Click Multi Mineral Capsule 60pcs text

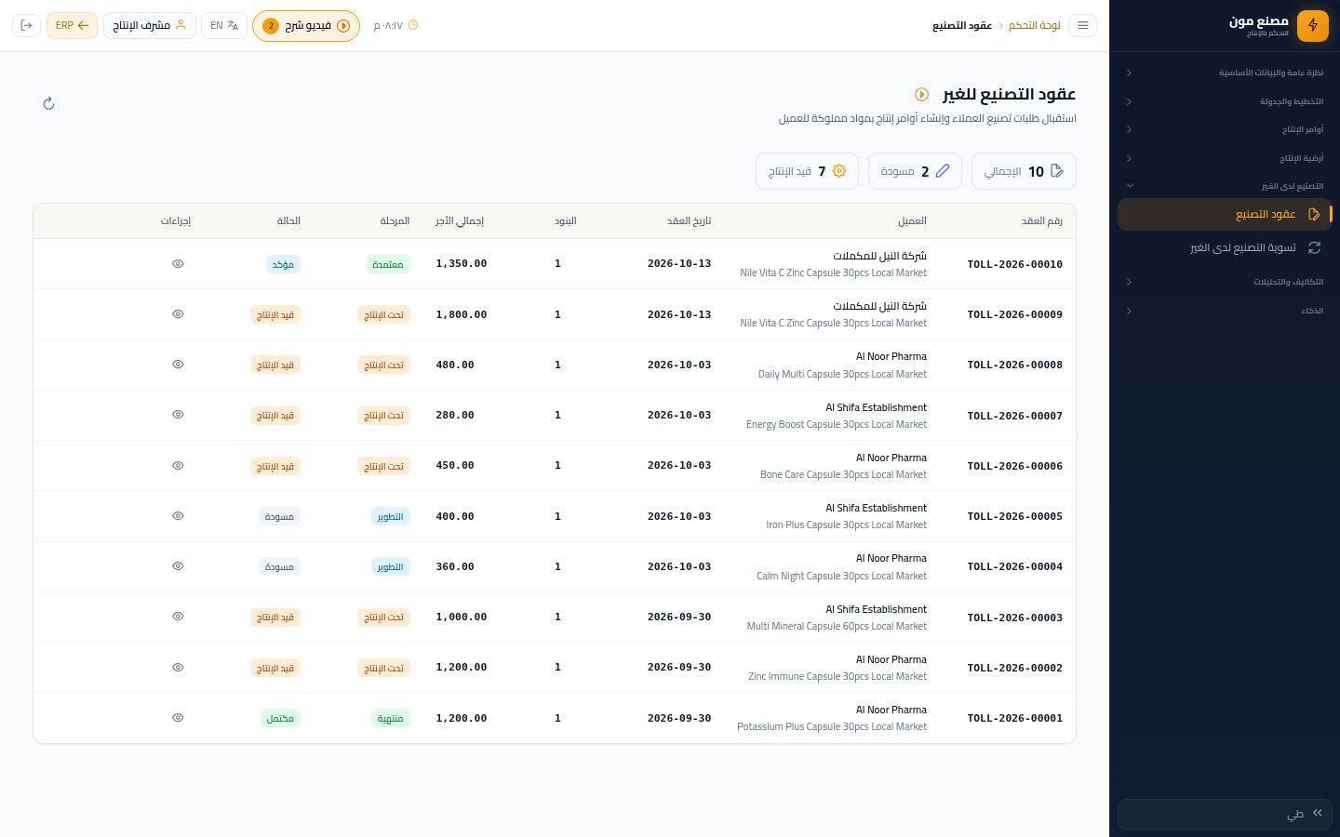click(x=837, y=627)
